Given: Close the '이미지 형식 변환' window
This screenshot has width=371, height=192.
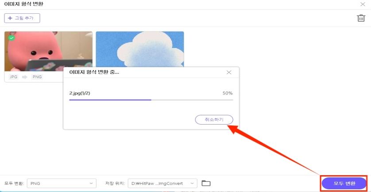Looking at the screenshot, I should [363, 4].
